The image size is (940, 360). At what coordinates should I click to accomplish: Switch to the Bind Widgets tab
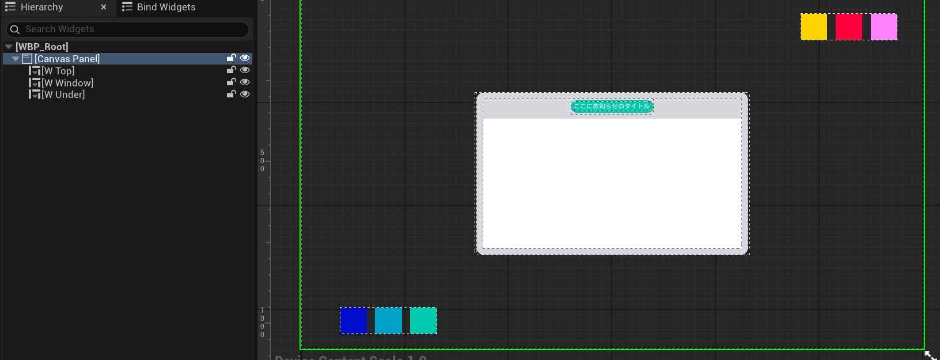(166, 7)
